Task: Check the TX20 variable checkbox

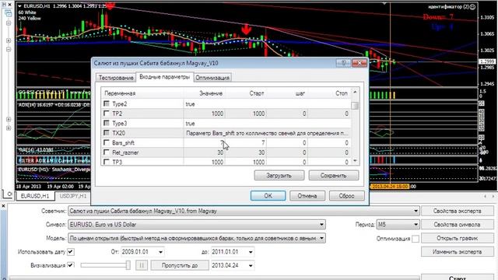Action: (x=107, y=133)
